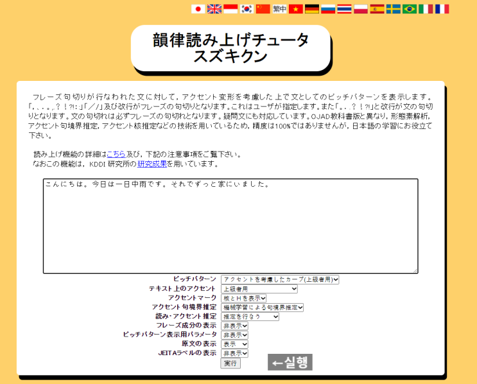Open the こちら details link
Image resolution: width=477 pixels, height=384 pixels.
(116, 154)
